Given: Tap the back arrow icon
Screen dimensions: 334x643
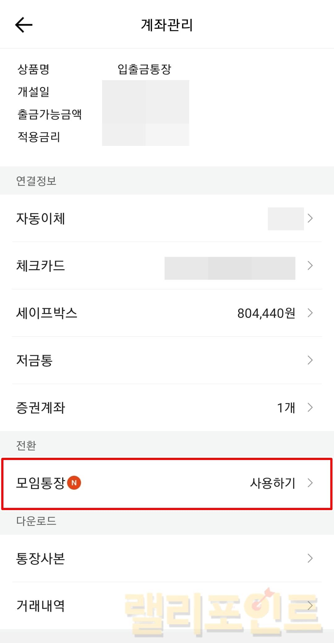Looking at the screenshot, I should [24, 25].
